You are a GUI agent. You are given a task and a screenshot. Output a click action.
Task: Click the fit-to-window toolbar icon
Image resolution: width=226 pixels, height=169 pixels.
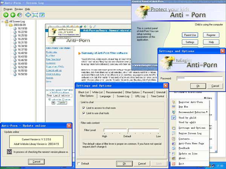[28, 15]
